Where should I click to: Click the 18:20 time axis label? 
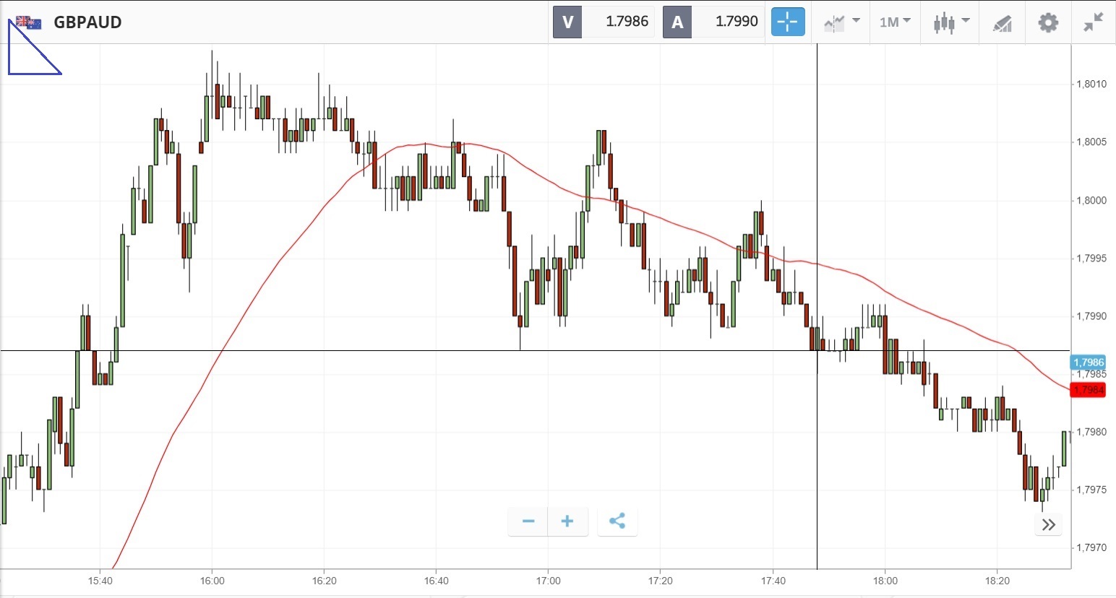(997, 581)
